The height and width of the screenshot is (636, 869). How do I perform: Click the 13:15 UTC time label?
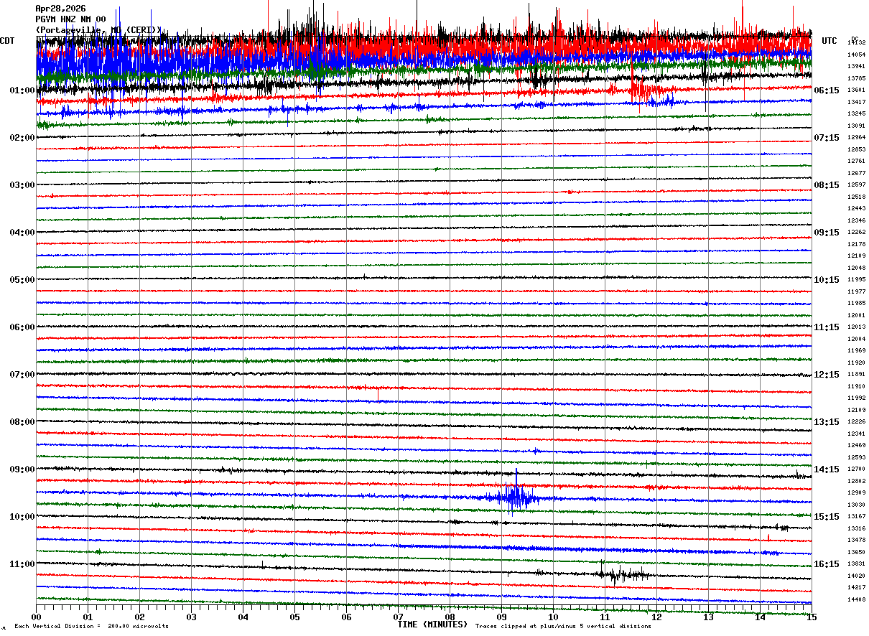pyautogui.click(x=827, y=422)
